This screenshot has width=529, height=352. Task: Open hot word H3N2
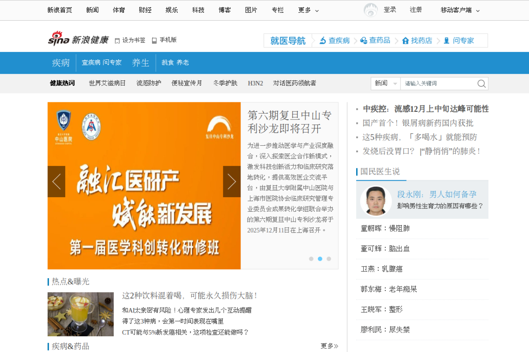pyautogui.click(x=255, y=83)
